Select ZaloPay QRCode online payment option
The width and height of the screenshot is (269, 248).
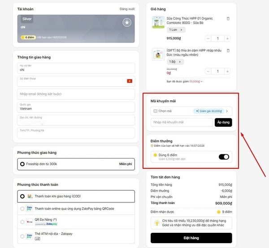tap(76, 209)
